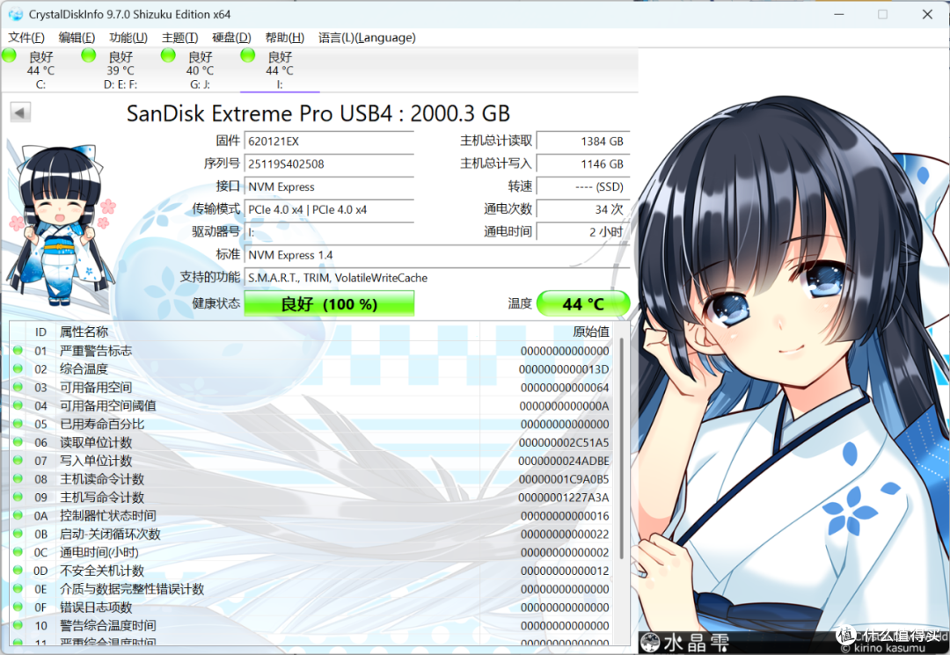Select the 可用备用空间 attribute name
The image size is (950, 655).
[96, 388]
